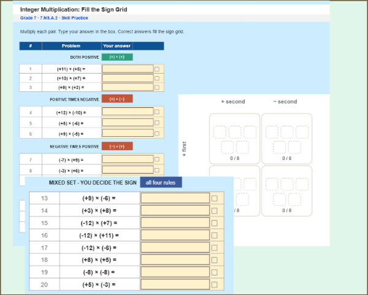Click problem text '(+12) × (-10) ='
Screen dimensions: 368x295
(x=71, y=113)
